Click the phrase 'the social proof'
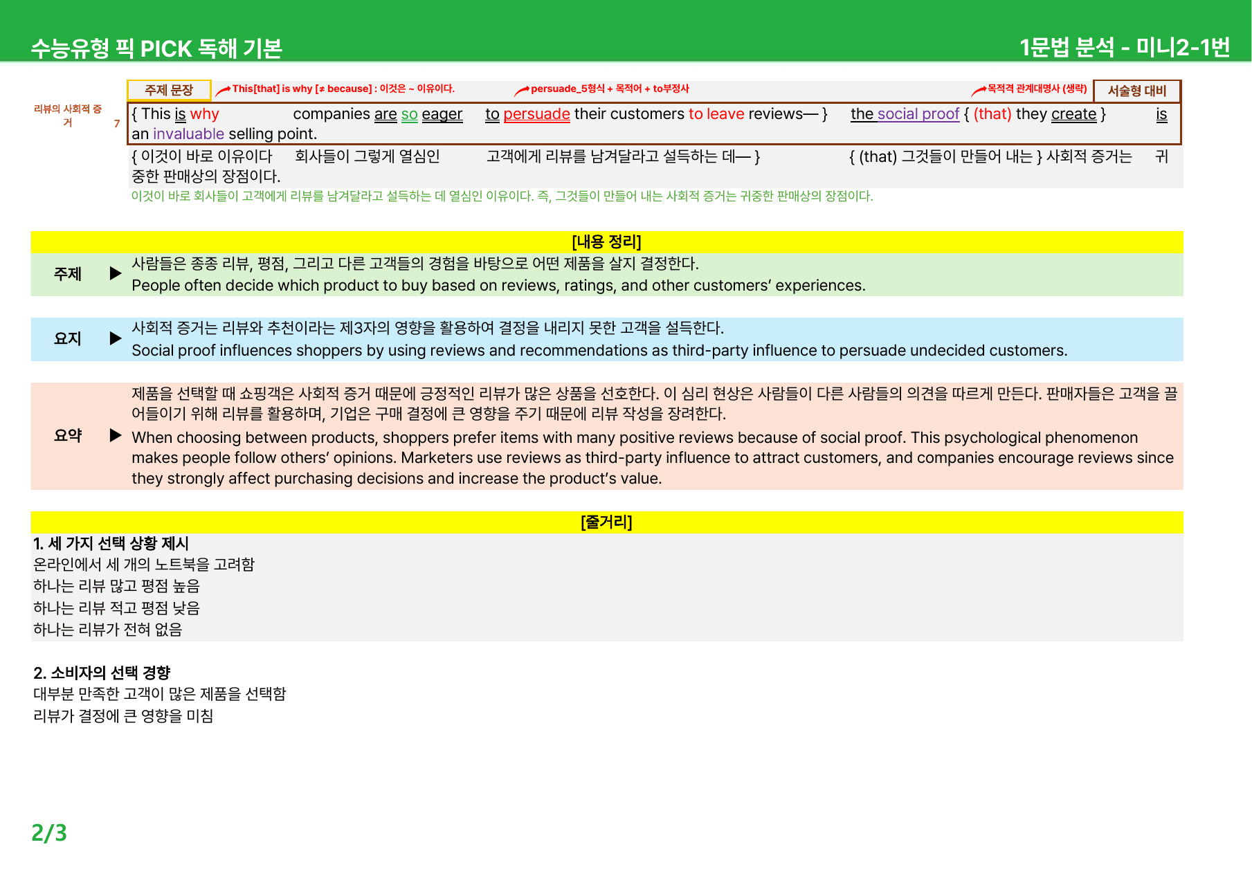1252x885 pixels. [905, 114]
